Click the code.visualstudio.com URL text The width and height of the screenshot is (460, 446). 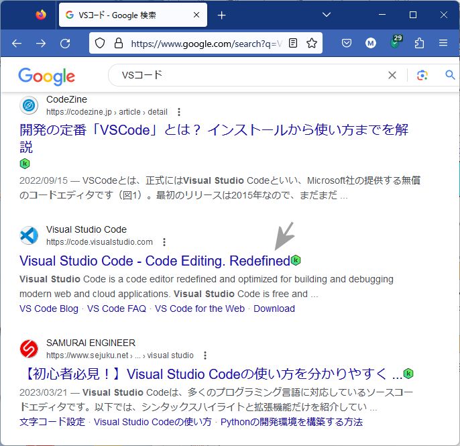coord(99,242)
